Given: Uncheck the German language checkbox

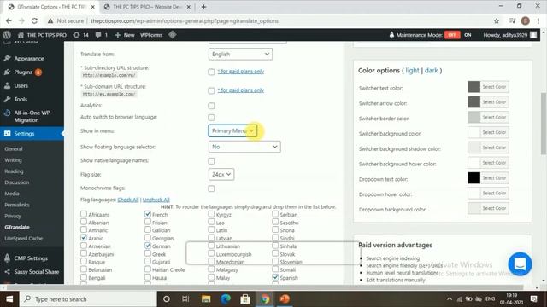Looking at the screenshot, I should pyautogui.click(x=148, y=246).
